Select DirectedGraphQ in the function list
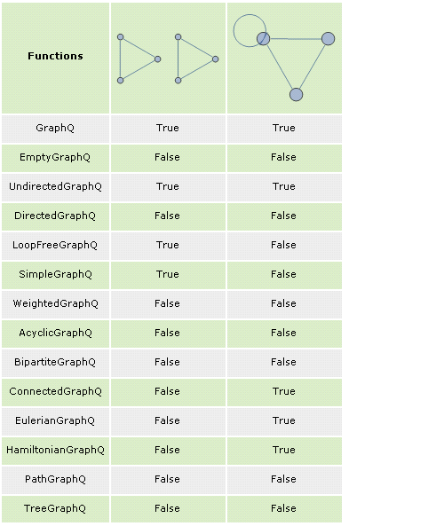 [55, 216]
